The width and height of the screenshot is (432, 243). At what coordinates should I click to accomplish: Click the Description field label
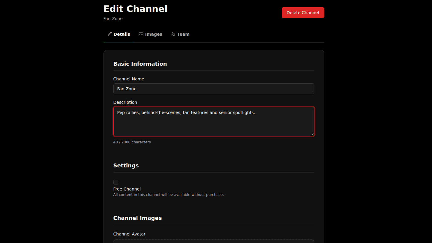click(125, 102)
